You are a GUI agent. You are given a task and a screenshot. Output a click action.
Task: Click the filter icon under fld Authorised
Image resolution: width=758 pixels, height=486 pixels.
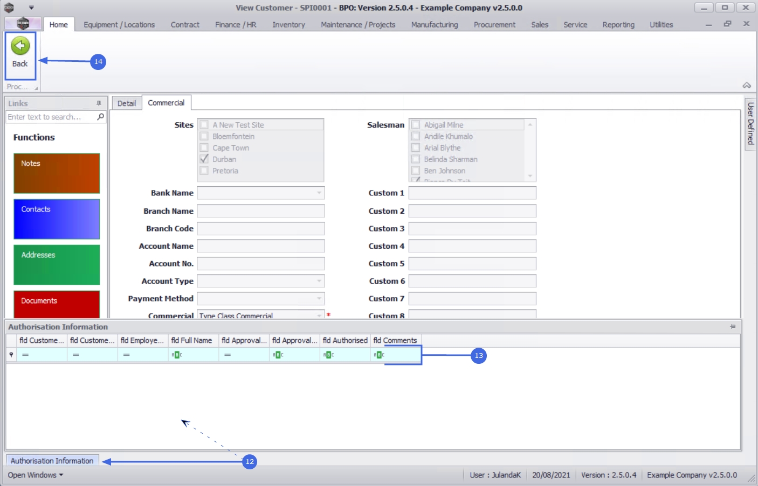[328, 355]
